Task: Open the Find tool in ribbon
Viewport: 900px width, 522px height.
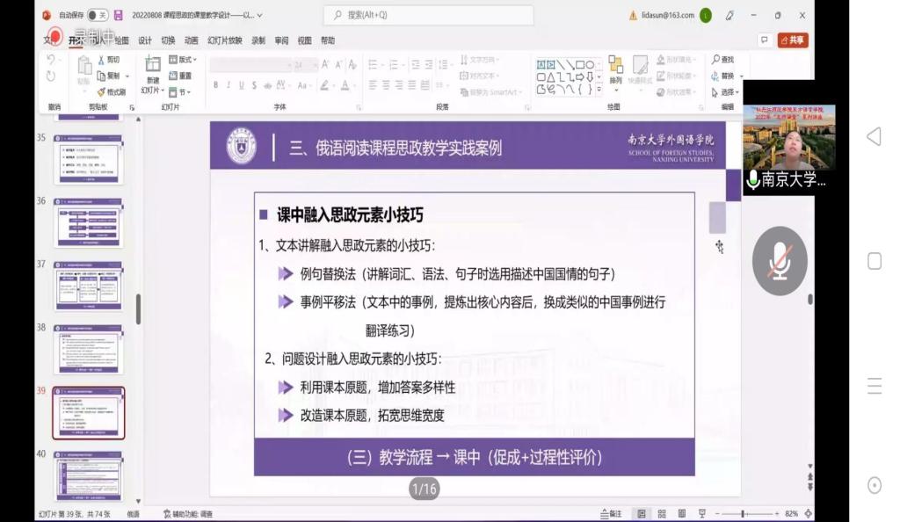Action: click(722, 60)
